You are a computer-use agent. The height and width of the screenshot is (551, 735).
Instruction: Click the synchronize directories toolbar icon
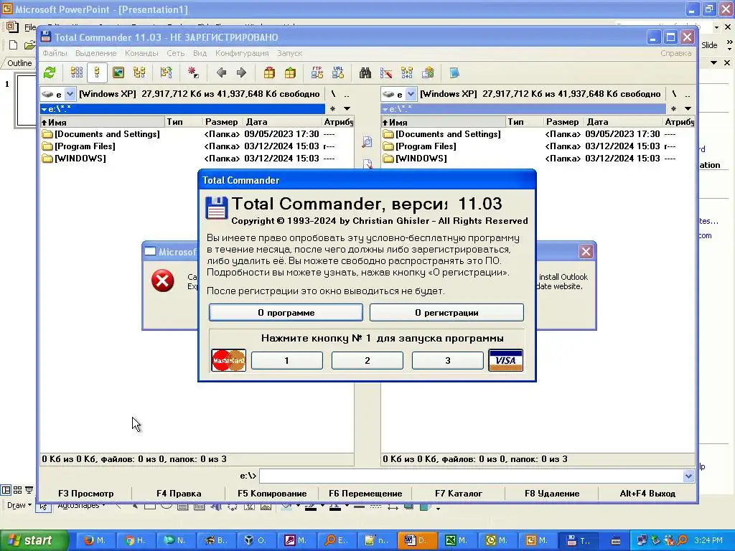coord(407,72)
